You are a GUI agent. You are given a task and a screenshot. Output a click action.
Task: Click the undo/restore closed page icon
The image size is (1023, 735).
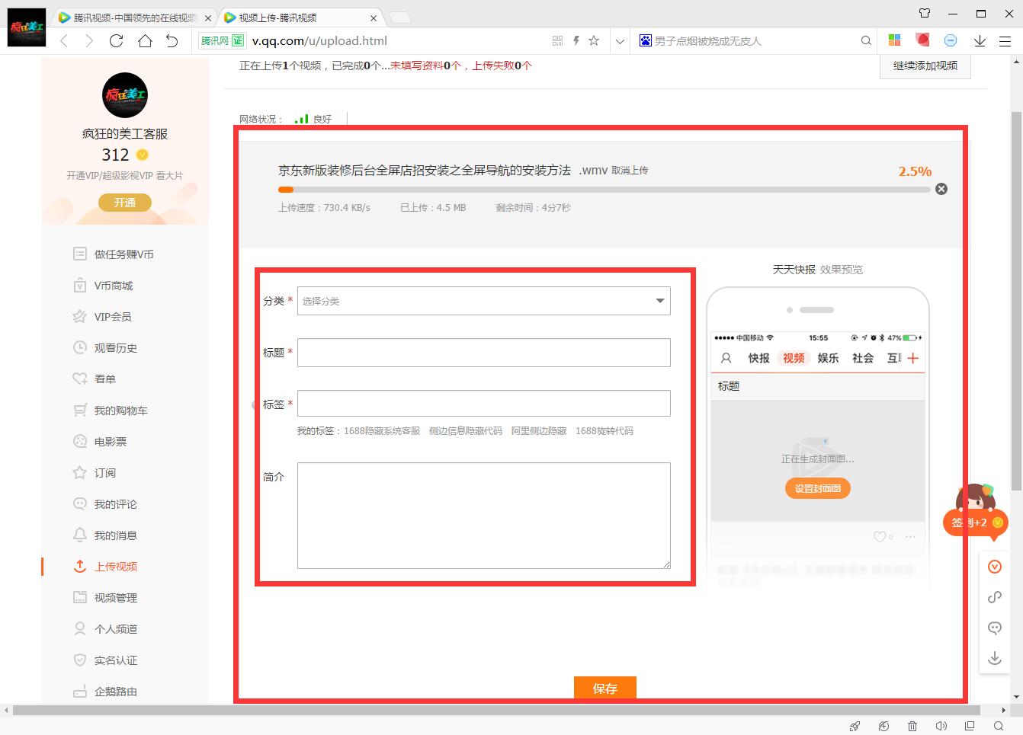[172, 41]
